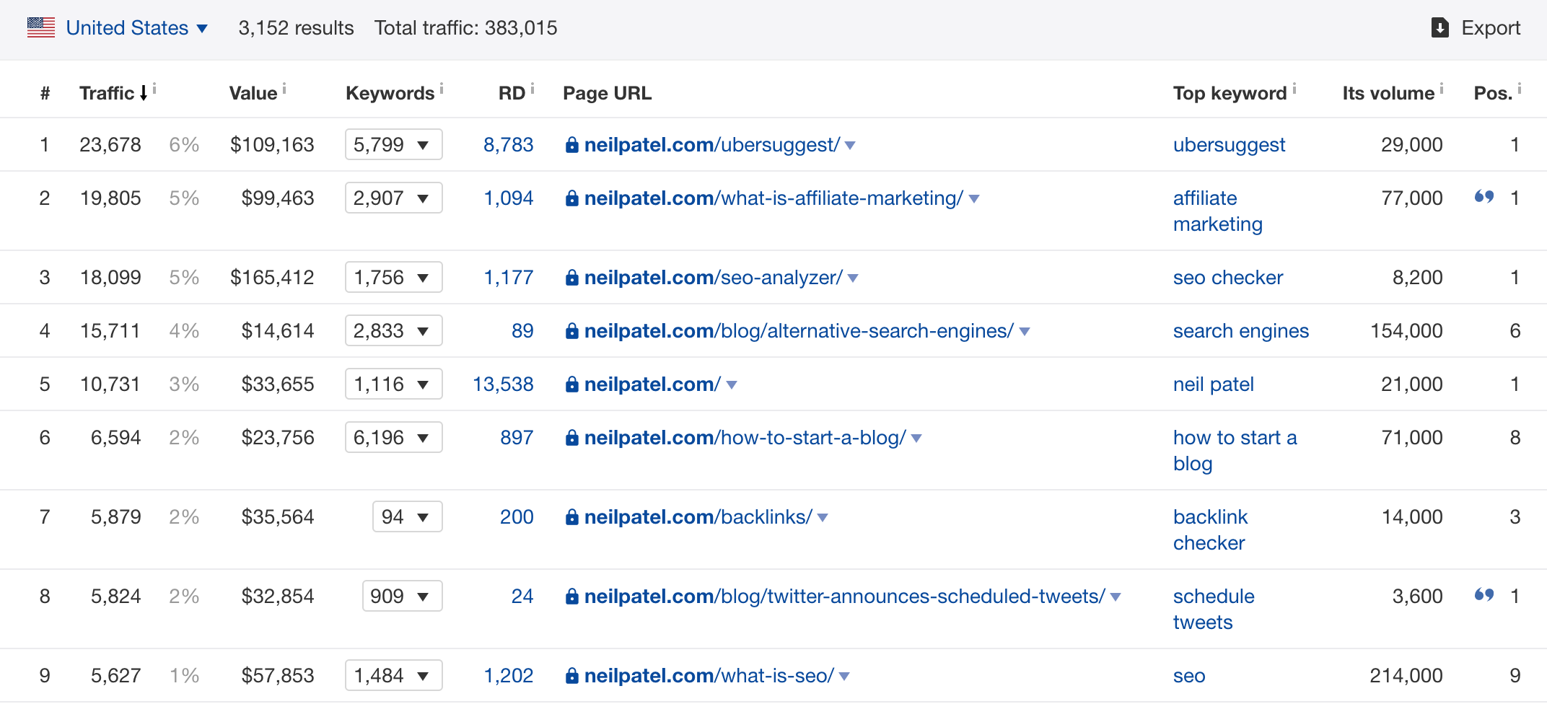The width and height of the screenshot is (1547, 704).
Task: Expand menu arrow beside backlinks URL
Action: coord(823,518)
